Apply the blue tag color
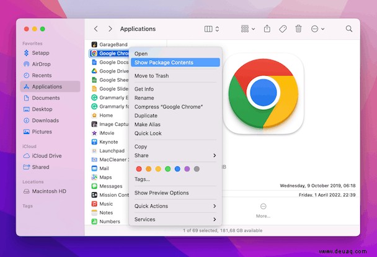Screen dimensions: 377x257 [x=177, y=169]
